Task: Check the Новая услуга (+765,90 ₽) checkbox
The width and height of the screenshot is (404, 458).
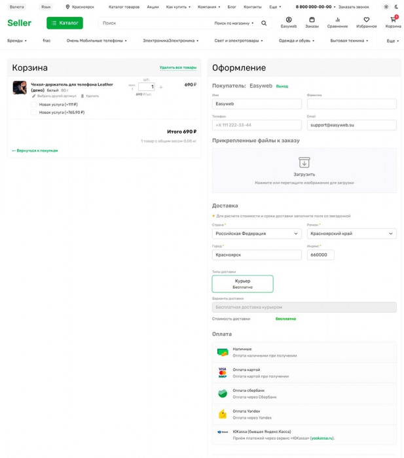Action: click(x=34, y=112)
